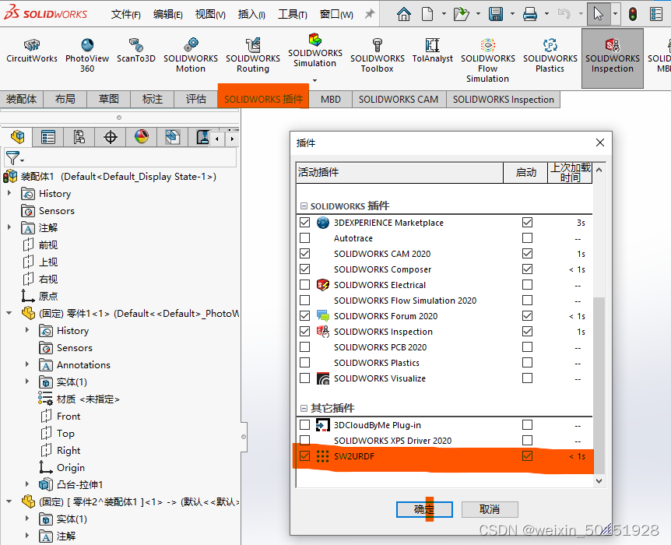671x545 pixels.
Task: Select 材质 <未指定> tree item
Action: click(x=79, y=399)
